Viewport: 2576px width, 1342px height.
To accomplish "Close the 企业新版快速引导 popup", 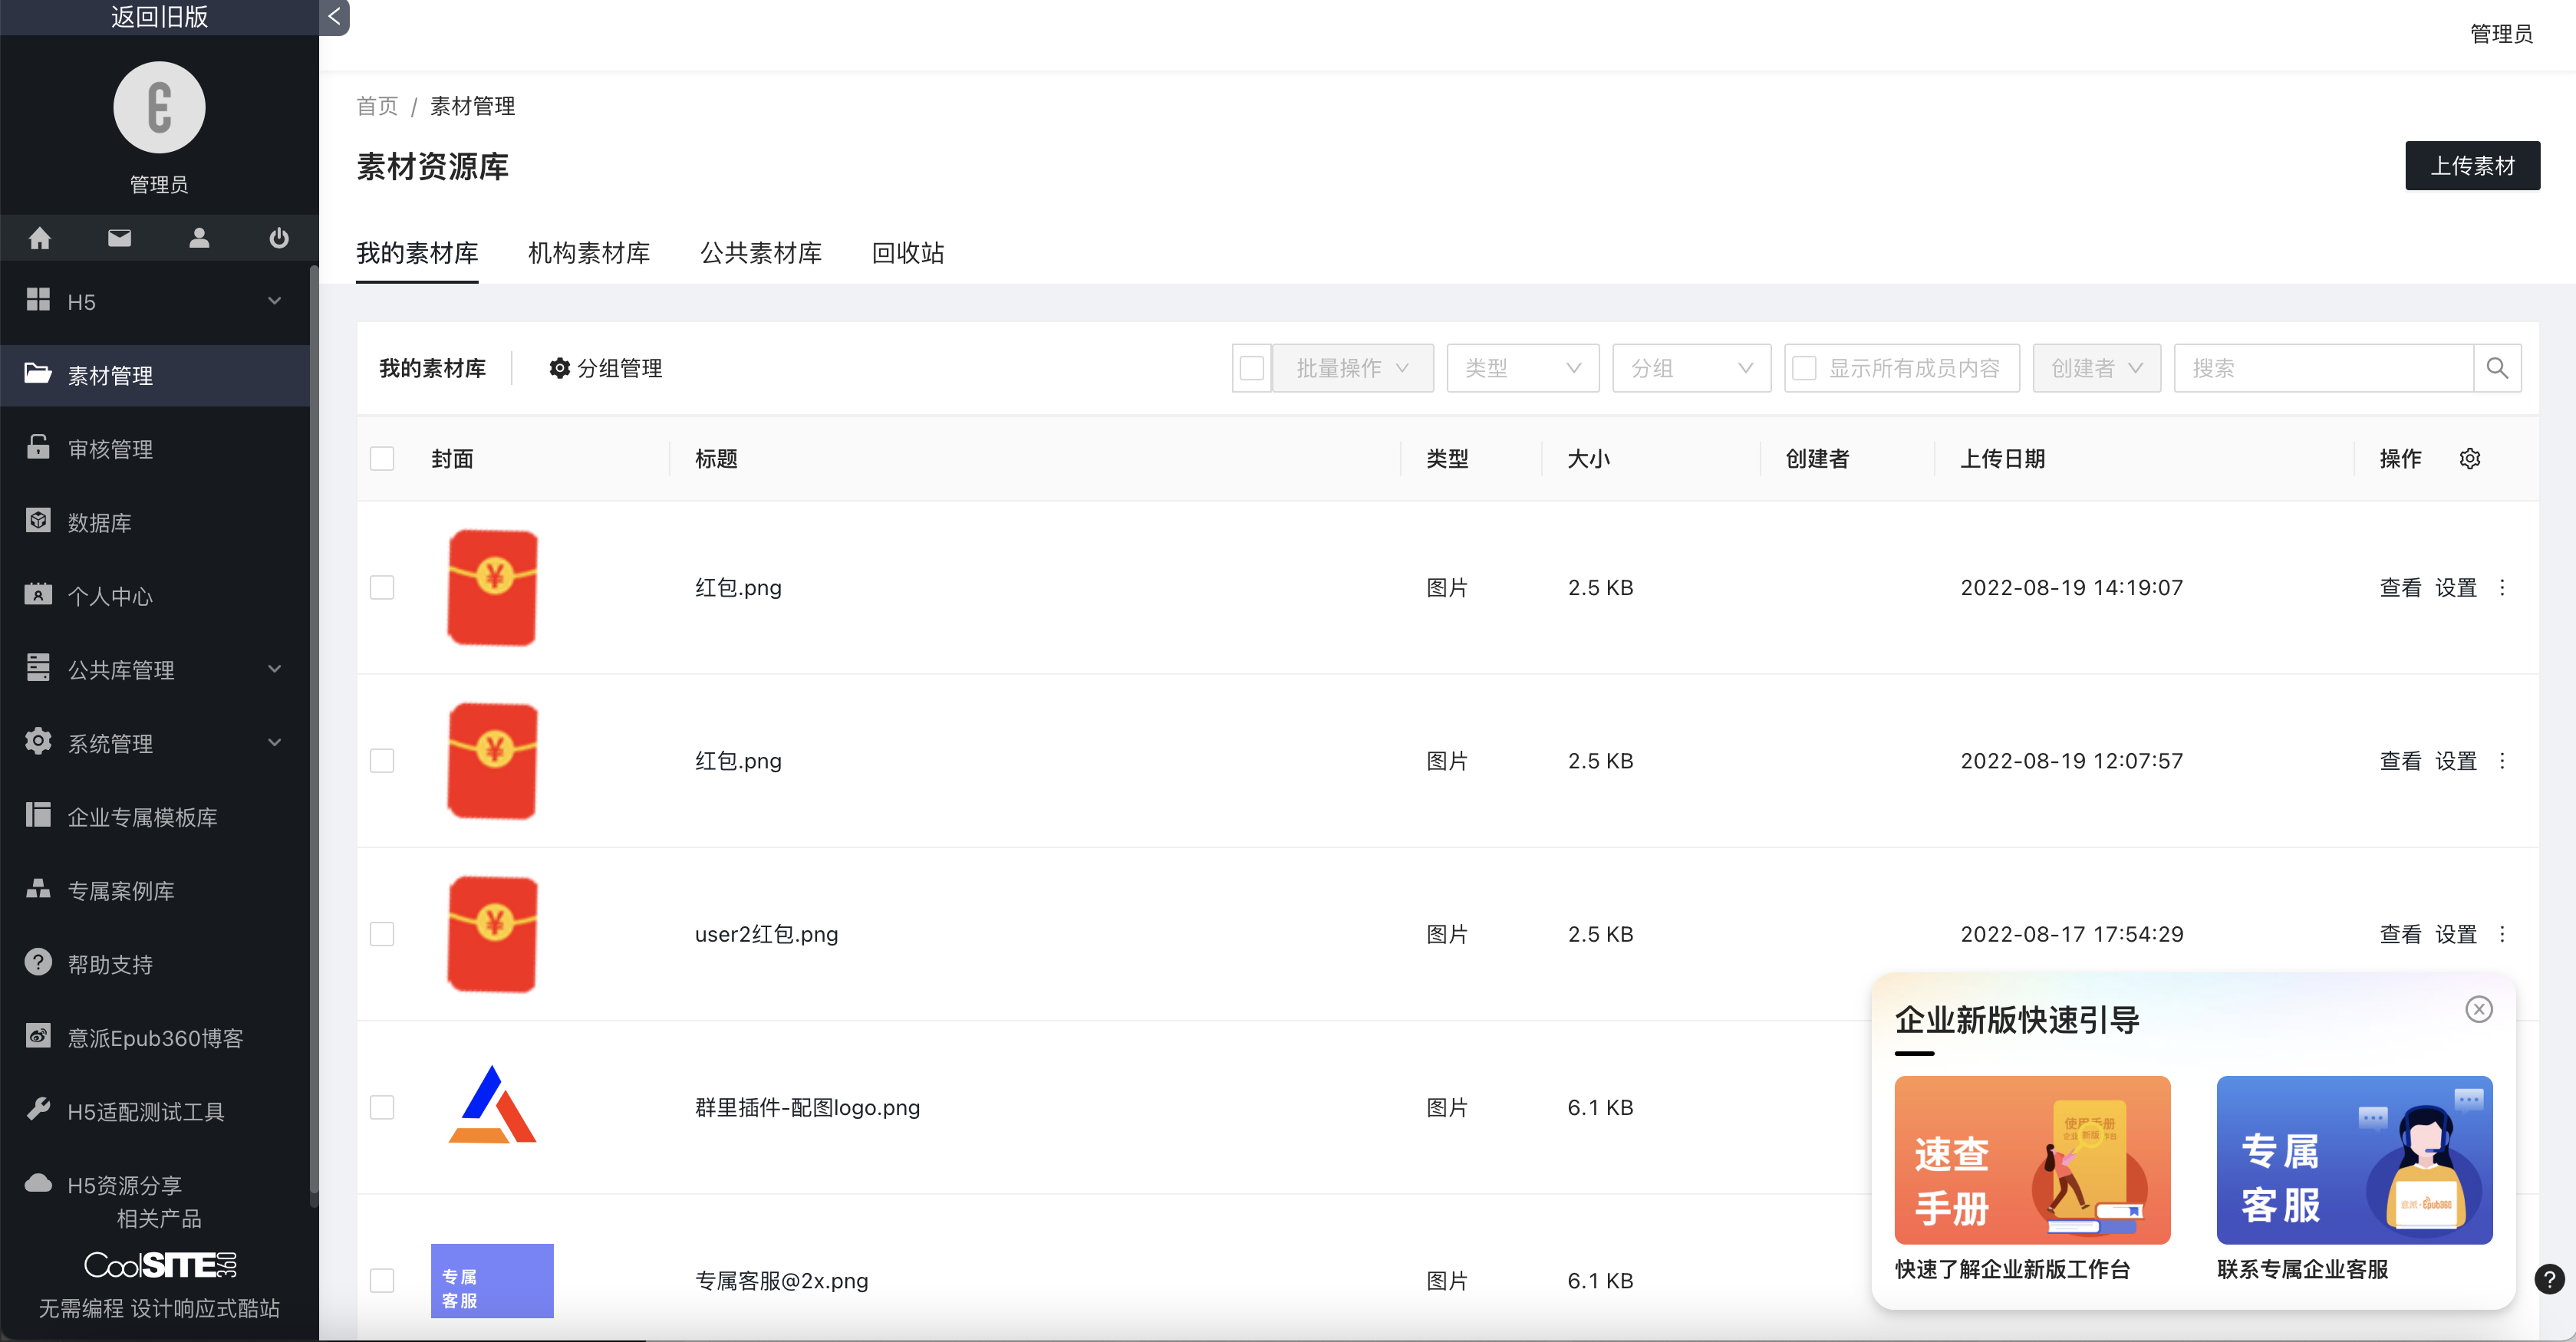I will [2479, 1009].
